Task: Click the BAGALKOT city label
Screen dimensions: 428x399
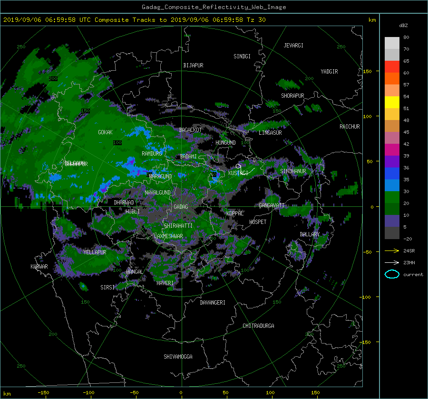Action: click(190, 130)
